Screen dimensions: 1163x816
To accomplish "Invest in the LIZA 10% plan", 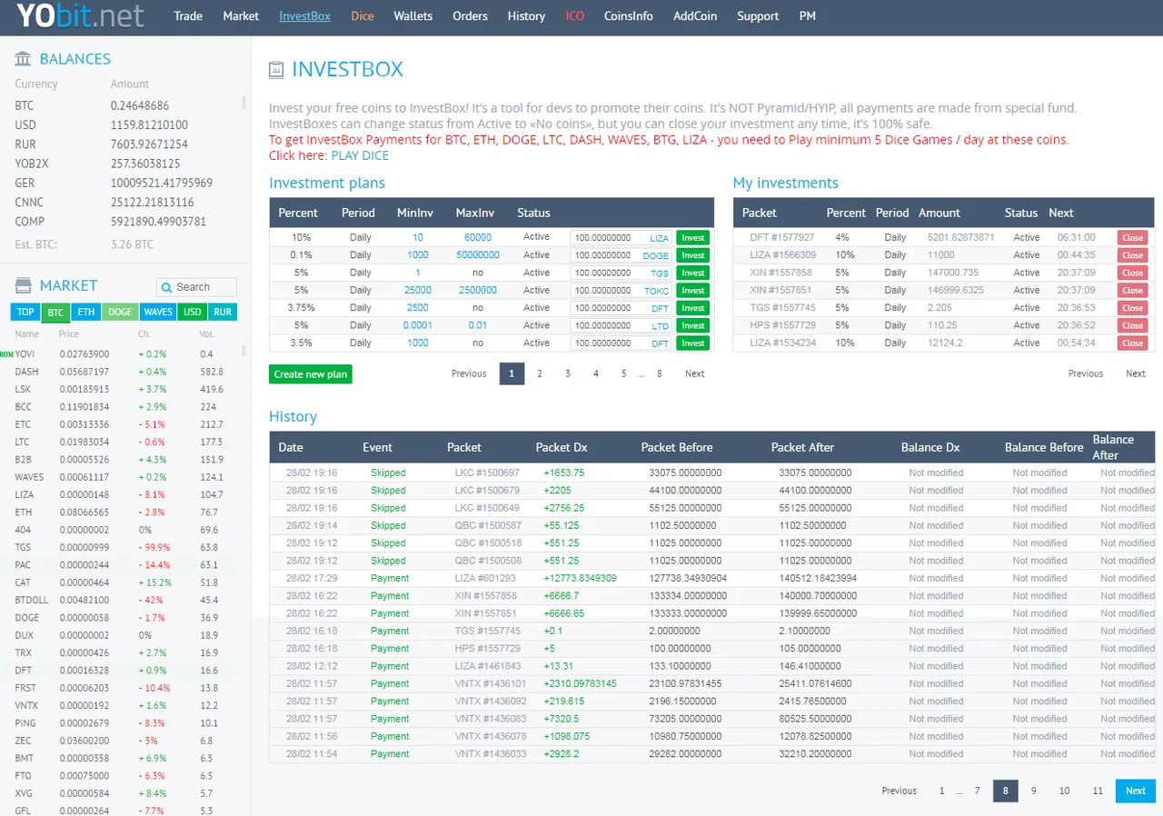I will point(693,237).
